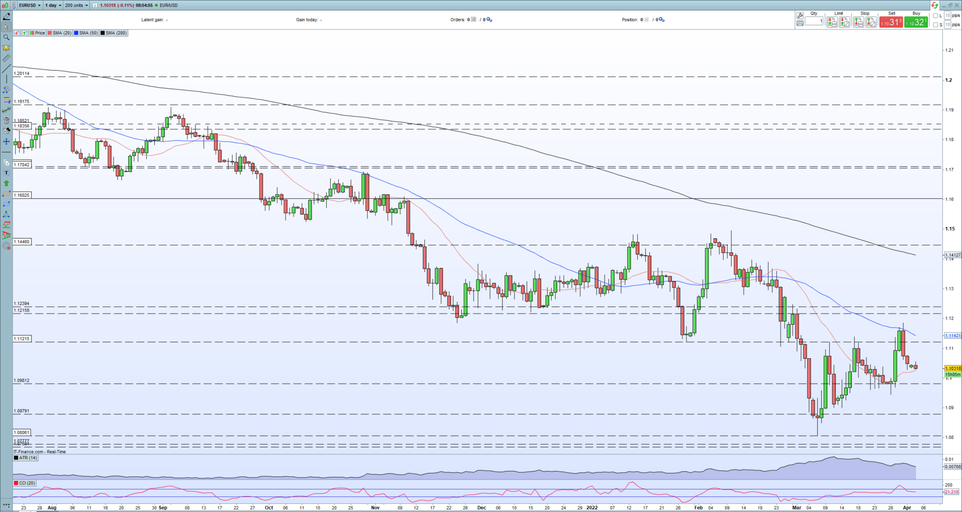The height and width of the screenshot is (512, 962).
Task: Click the Price indicator label
Action: click(x=38, y=33)
